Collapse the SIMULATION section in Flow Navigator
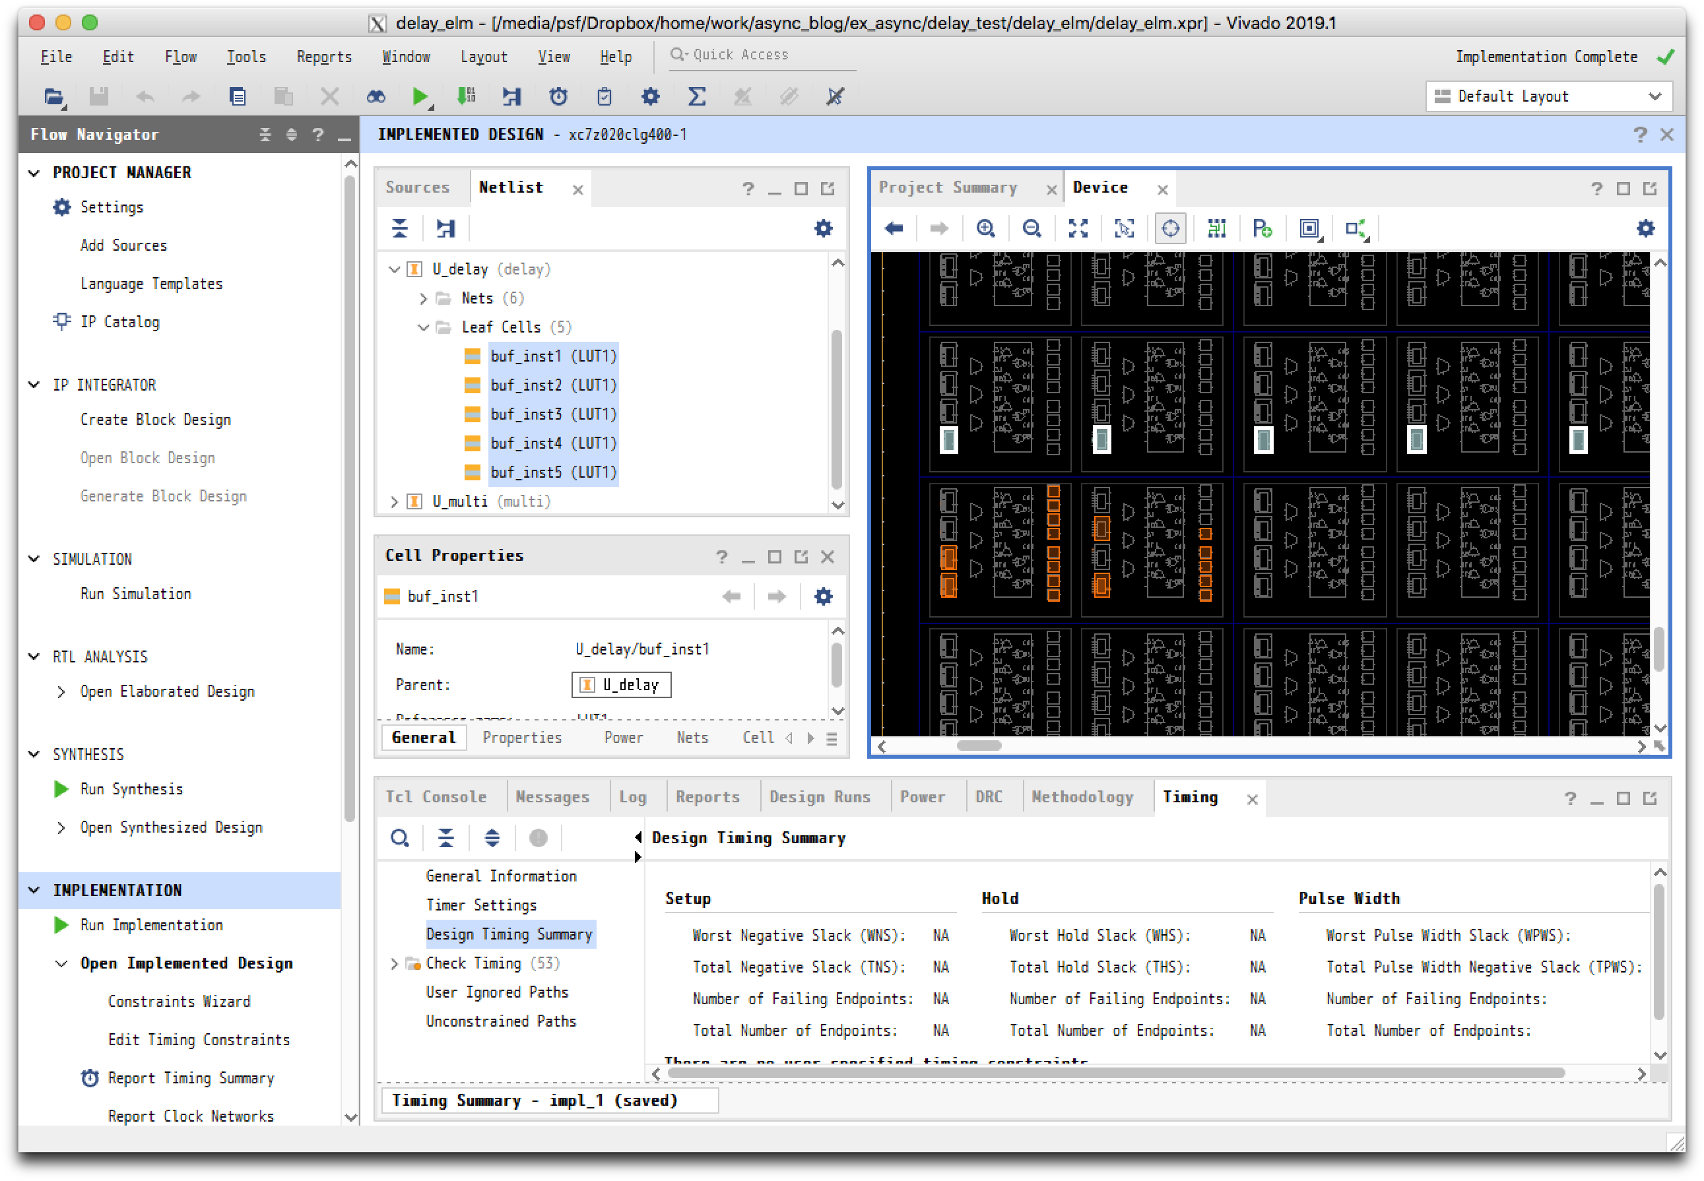 [x=34, y=559]
